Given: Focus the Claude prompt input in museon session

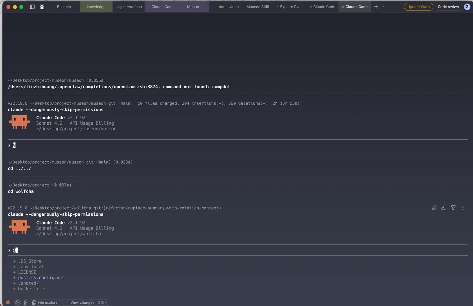Looking at the screenshot, I should tap(238, 145).
